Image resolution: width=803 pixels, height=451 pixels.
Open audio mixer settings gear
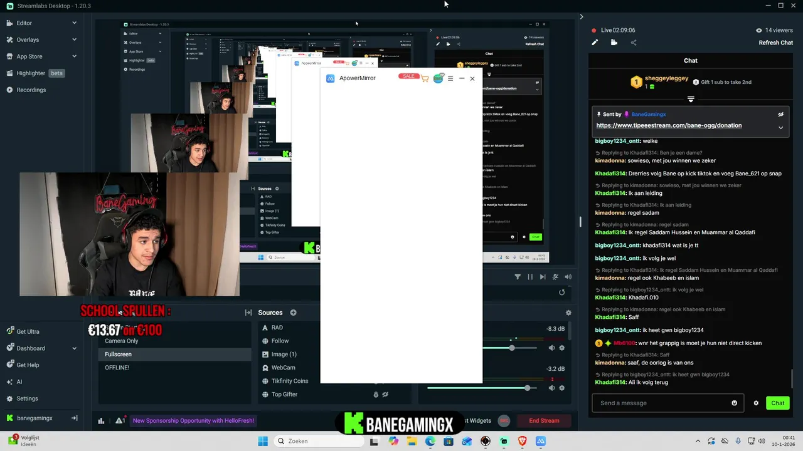(568, 313)
